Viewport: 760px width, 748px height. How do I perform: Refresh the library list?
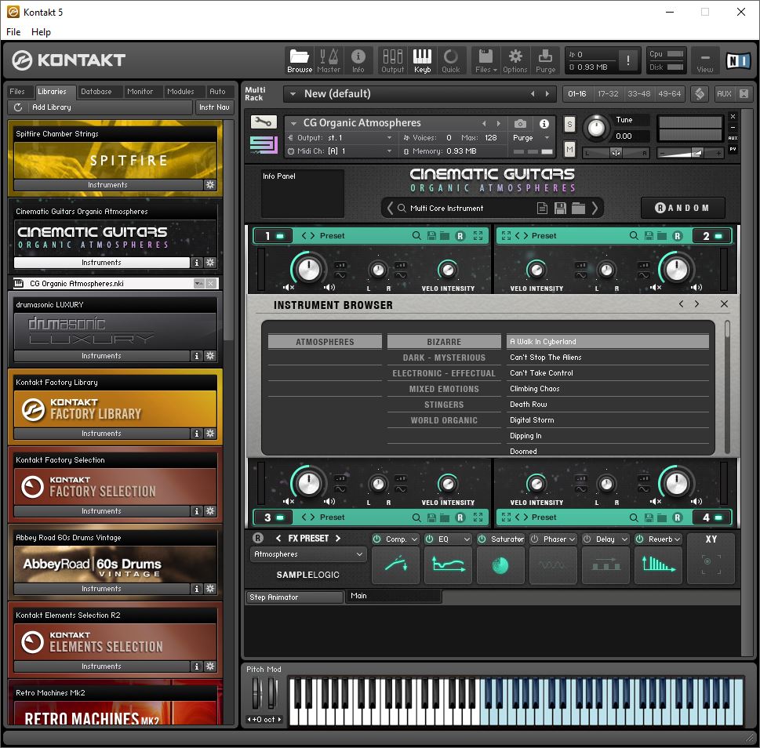[18, 107]
